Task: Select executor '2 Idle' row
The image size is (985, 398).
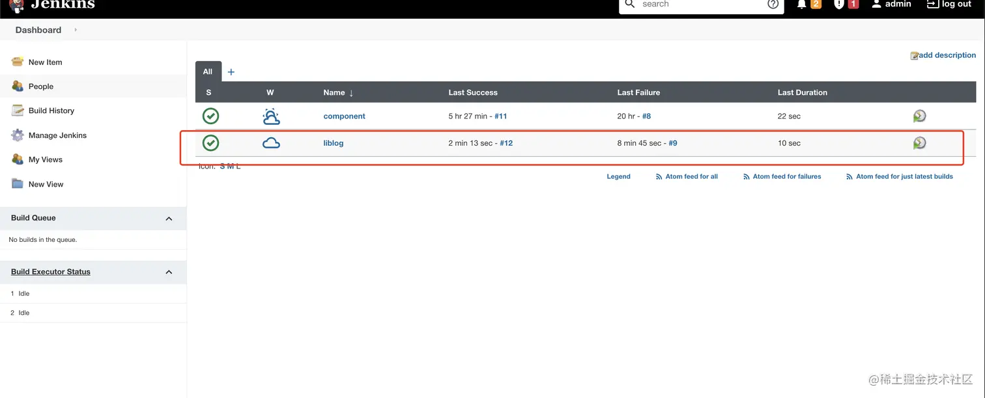Action: pos(93,313)
